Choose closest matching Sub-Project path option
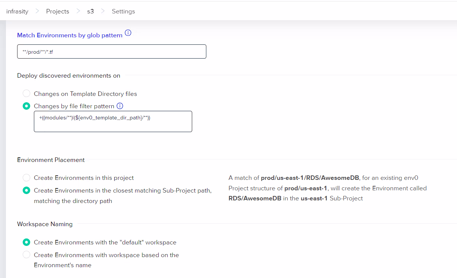Screen dimensions: 457x278 click(x=26, y=190)
